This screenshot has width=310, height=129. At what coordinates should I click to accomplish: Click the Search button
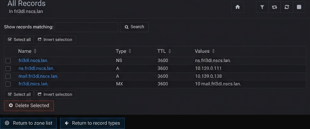(134, 27)
